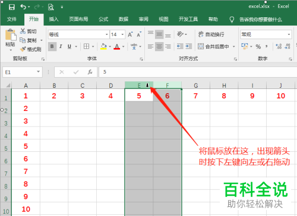This screenshot has width=297, height=216.
Task: Click the Select All corner triangle
Action: pyautogui.click(x=8, y=85)
